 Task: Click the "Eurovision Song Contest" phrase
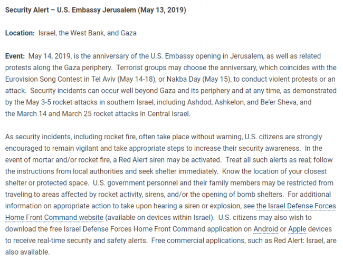click(44, 79)
